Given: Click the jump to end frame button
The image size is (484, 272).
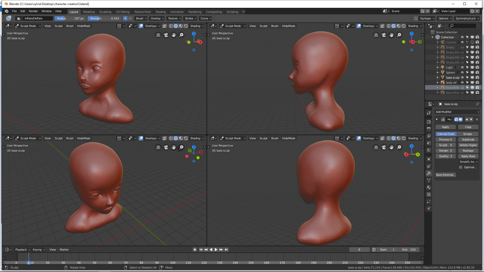Looking at the screenshot, I should (226, 250).
